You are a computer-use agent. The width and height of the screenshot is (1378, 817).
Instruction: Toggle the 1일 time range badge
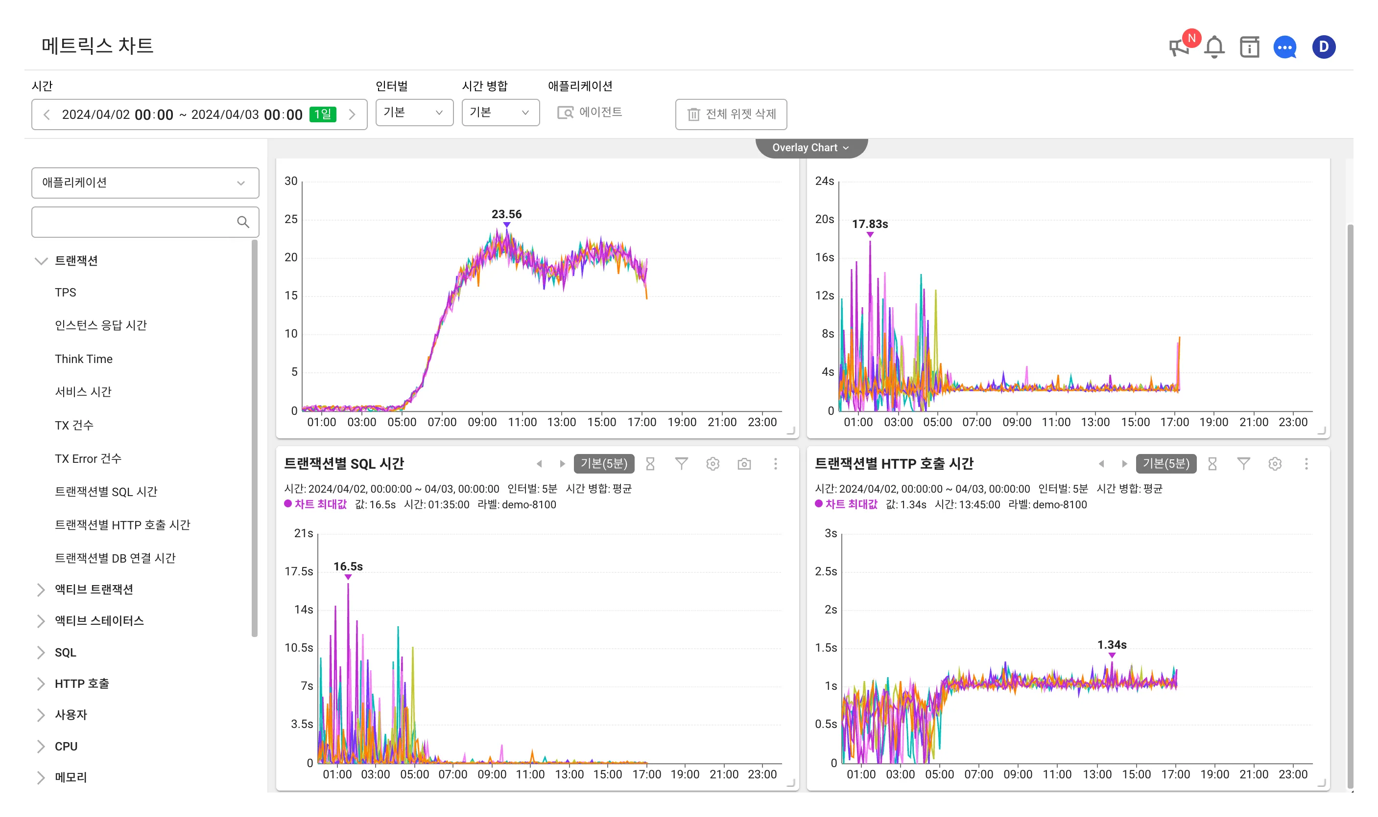[323, 114]
